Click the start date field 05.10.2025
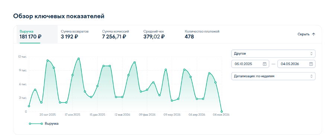 pyautogui.click(x=250, y=64)
